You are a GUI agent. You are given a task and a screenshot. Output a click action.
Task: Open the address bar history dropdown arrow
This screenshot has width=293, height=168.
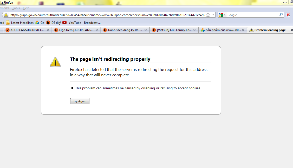(x=213, y=15)
